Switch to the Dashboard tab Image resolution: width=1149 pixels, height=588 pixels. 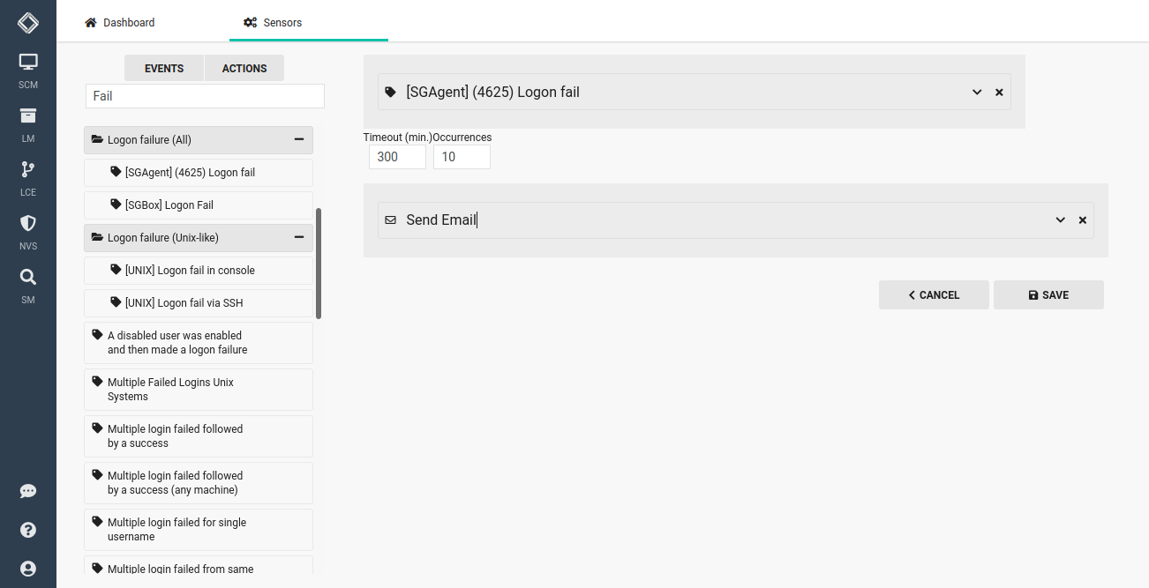(x=119, y=22)
